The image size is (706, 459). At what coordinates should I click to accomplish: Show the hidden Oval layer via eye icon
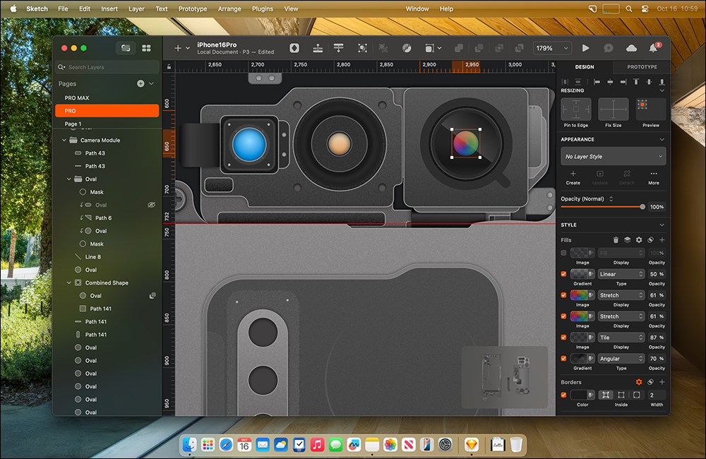point(152,205)
